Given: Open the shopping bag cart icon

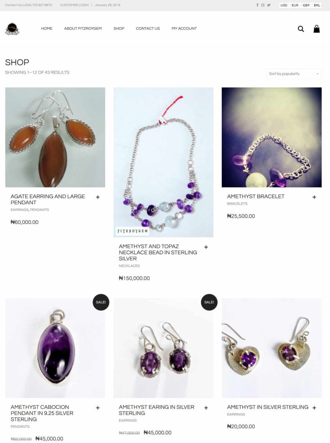Looking at the screenshot, I should 316,29.
